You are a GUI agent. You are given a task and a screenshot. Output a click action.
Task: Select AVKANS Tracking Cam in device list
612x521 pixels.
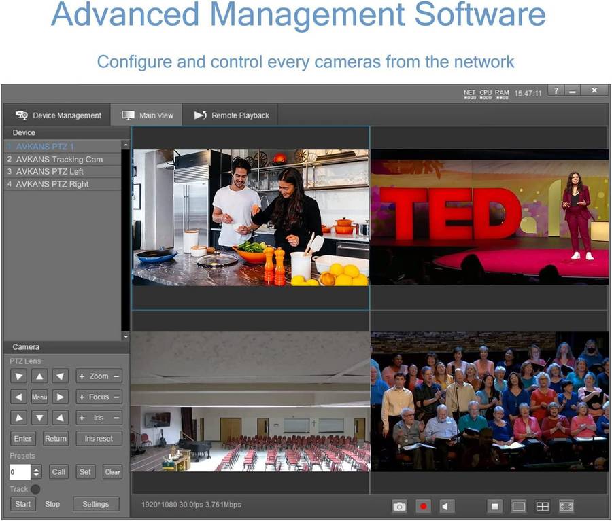tap(59, 160)
